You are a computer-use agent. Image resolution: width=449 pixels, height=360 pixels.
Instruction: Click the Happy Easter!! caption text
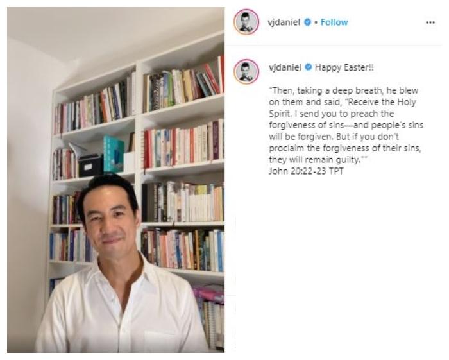[344, 67]
